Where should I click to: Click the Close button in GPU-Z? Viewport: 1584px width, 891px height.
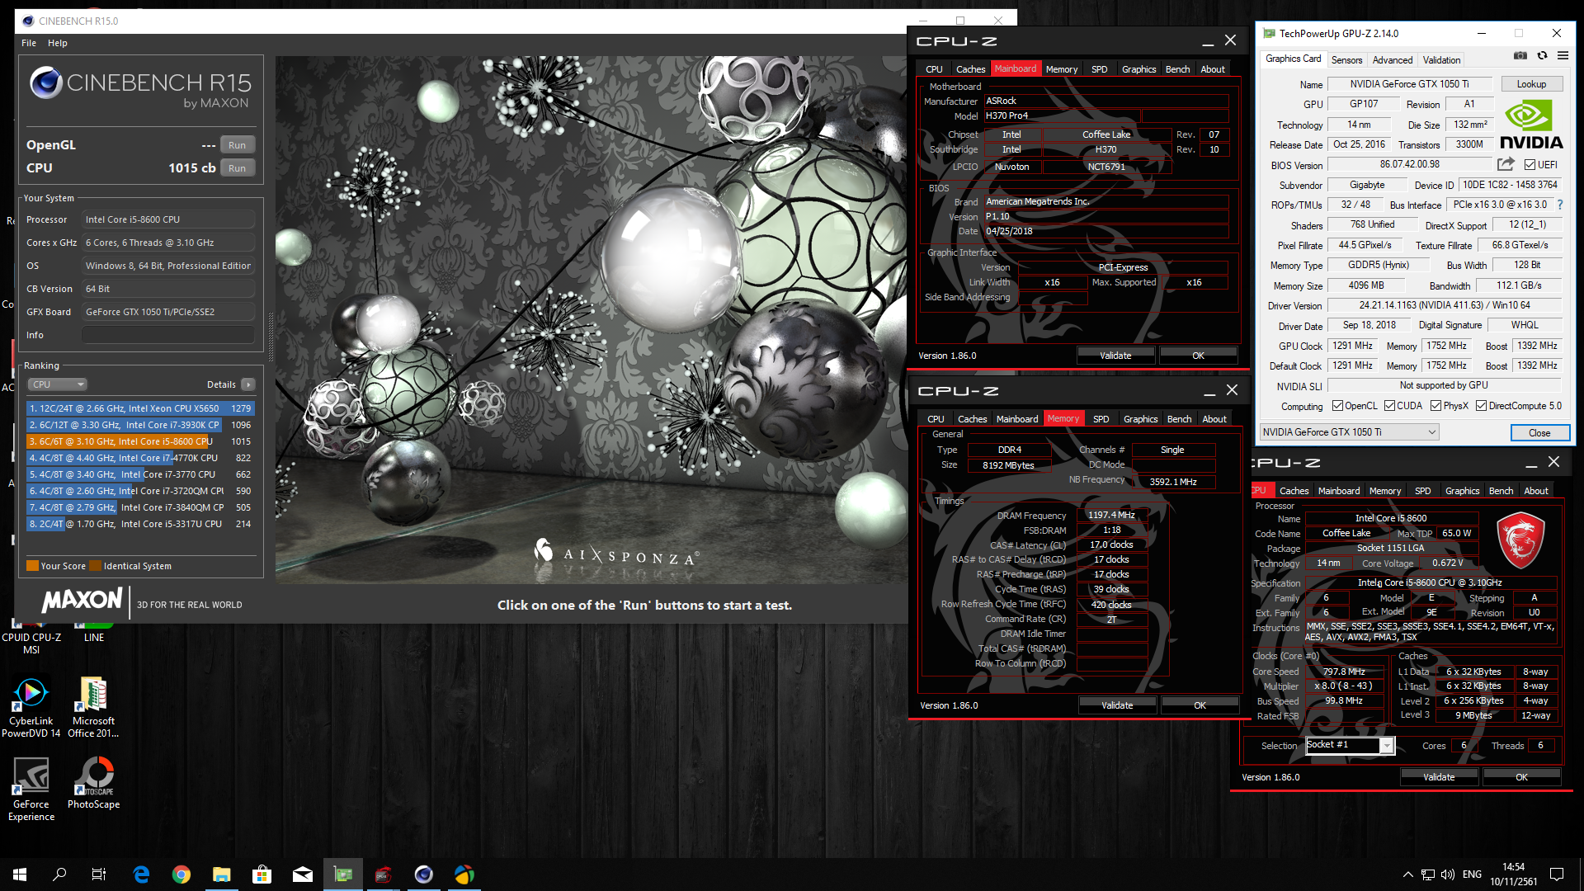tap(1539, 432)
